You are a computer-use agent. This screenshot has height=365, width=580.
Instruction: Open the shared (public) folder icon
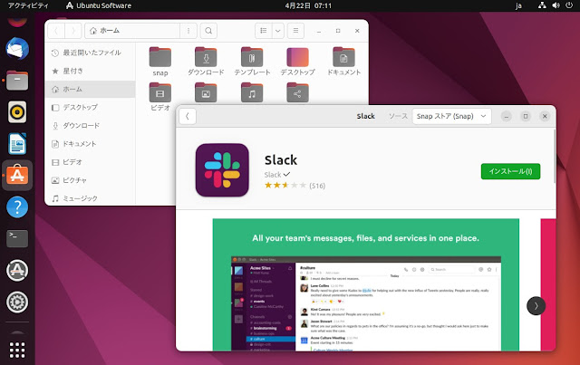tap(297, 92)
